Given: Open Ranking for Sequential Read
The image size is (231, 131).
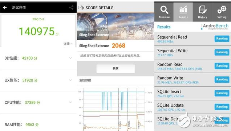Looking at the screenshot, I should pos(222,39).
